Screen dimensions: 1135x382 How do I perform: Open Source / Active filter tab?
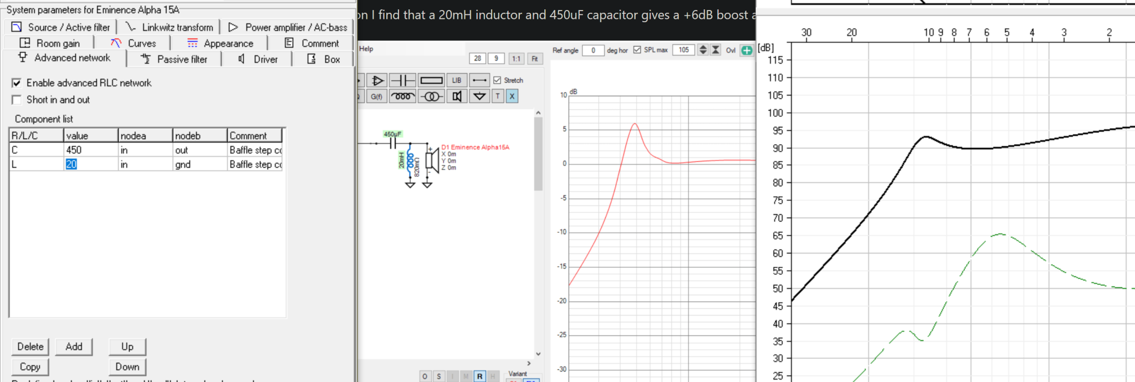[62, 27]
